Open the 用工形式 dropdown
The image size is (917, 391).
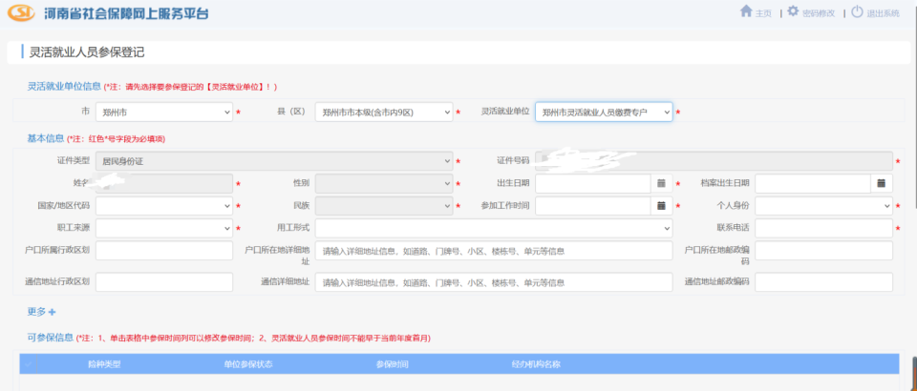pyautogui.click(x=494, y=228)
